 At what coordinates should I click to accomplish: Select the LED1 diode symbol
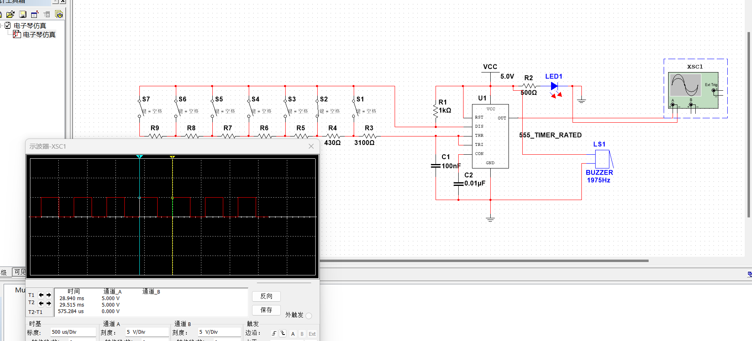(x=554, y=86)
